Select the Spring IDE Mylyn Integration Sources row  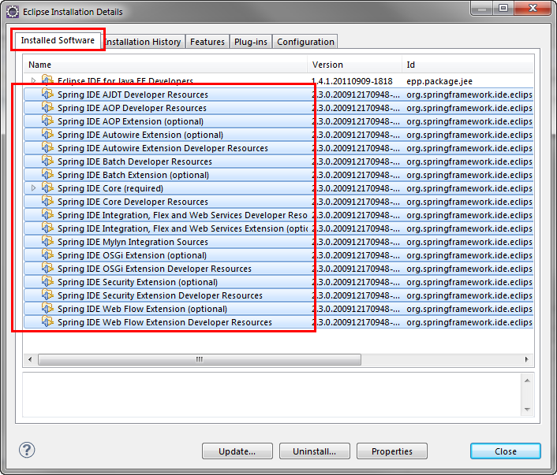278,242
